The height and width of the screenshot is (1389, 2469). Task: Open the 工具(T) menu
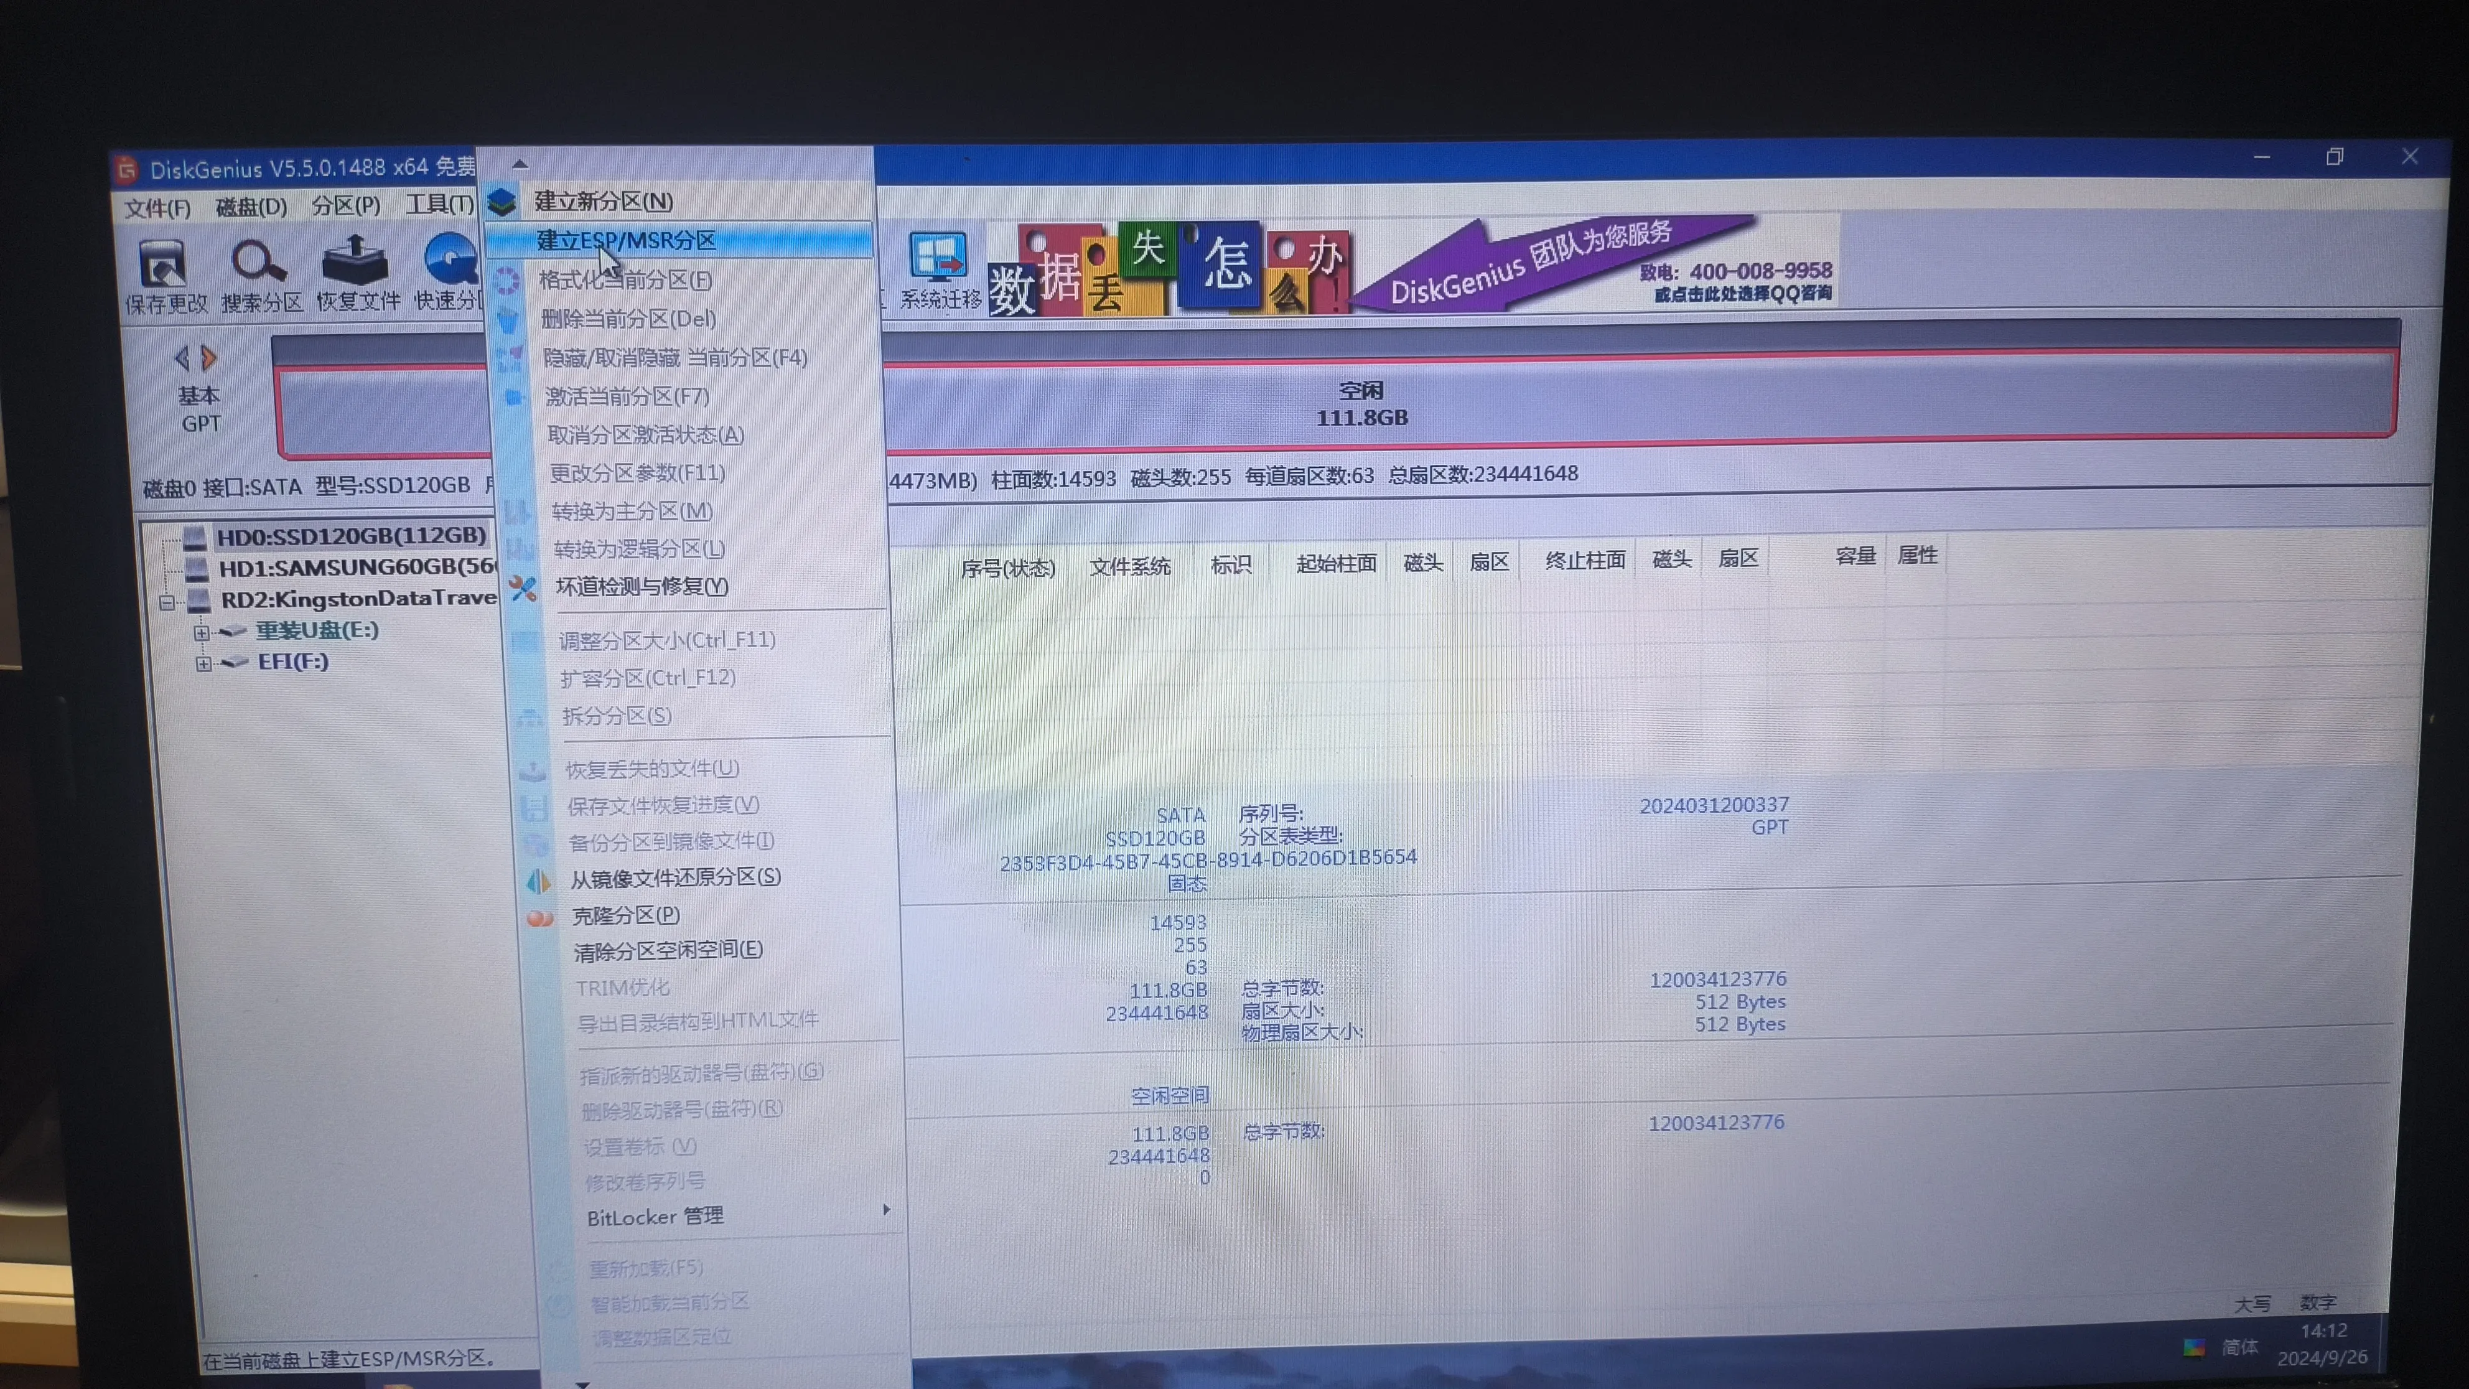440,204
